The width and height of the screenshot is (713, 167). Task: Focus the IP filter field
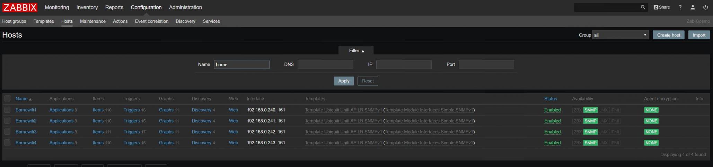click(x=404, y=65)
